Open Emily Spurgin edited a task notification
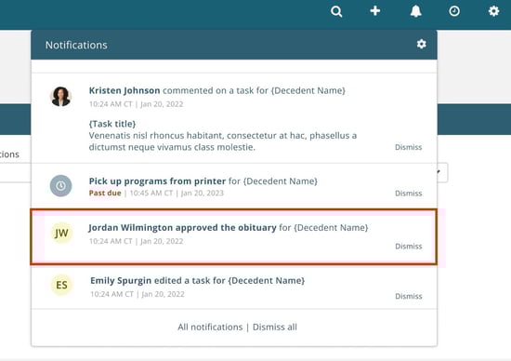Viewport: 511px width, 361px height. pos(198,280)
